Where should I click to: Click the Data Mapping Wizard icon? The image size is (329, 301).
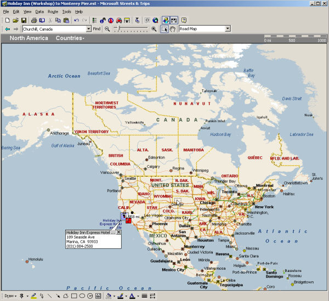[x=137, y=20]
